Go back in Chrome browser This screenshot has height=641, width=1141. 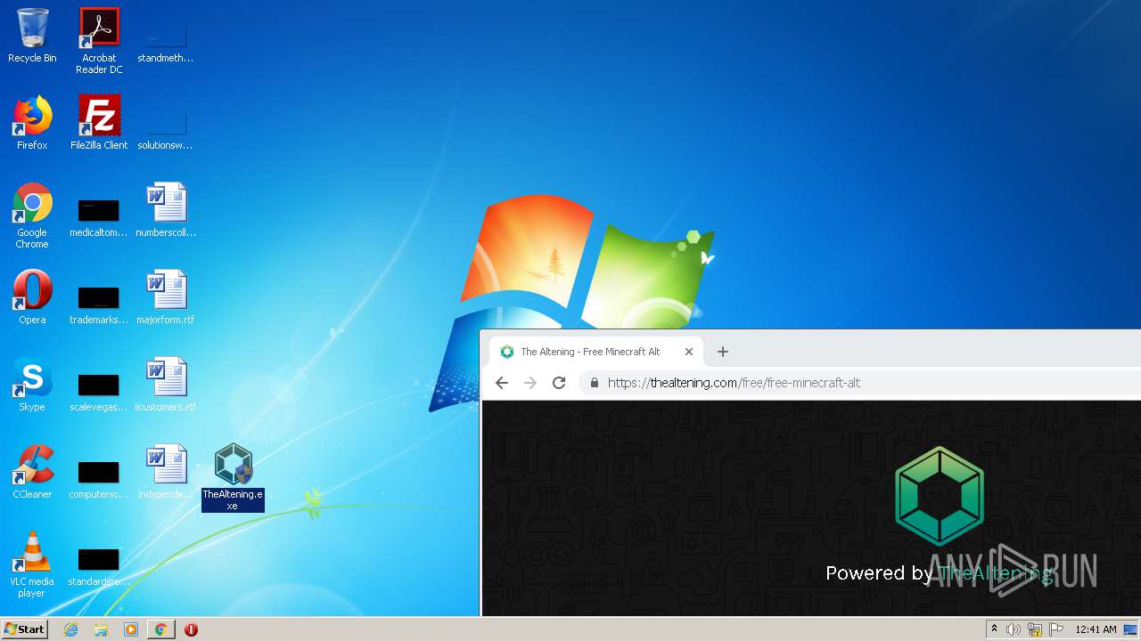502,383
